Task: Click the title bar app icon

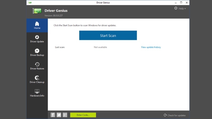Action: pos(30,3)
